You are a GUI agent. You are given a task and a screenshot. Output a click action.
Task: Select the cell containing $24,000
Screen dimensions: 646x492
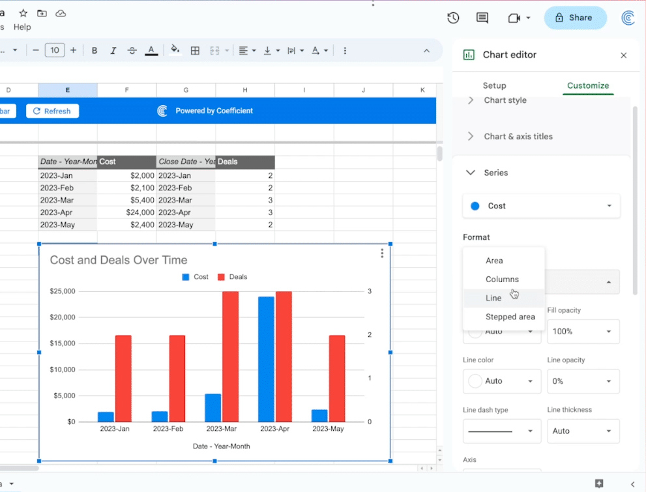(x=127, y=212)
